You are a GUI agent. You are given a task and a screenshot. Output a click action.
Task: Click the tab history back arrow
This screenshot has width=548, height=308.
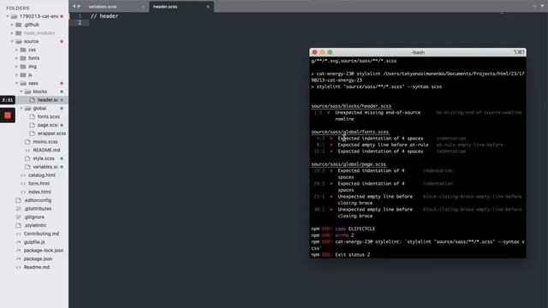click(x=74, y=6)
